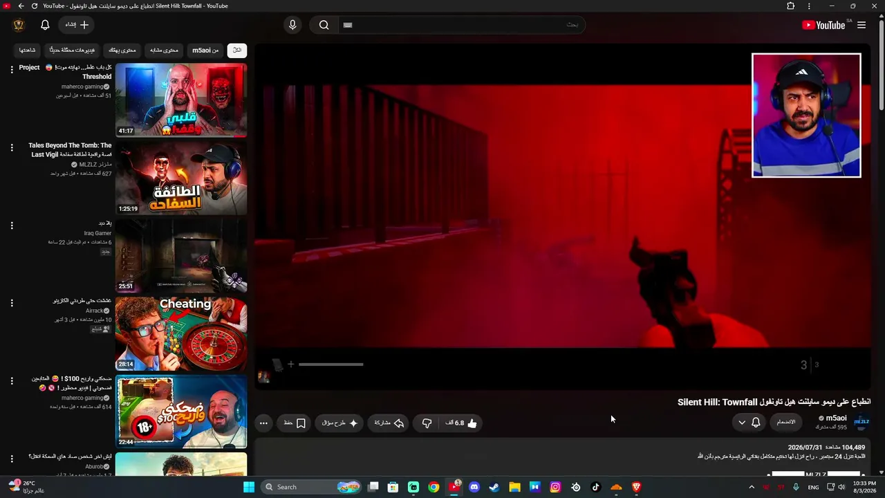Screen dimensions: 885x498
Task: Open options for the Airrack casino video
Action: coord(12,303)
